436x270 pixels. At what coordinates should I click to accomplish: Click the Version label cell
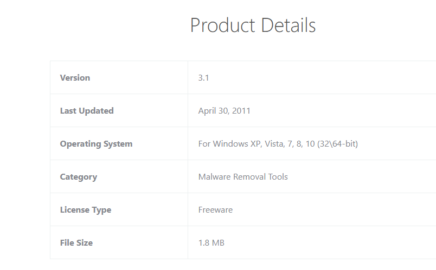pos(75,78)
